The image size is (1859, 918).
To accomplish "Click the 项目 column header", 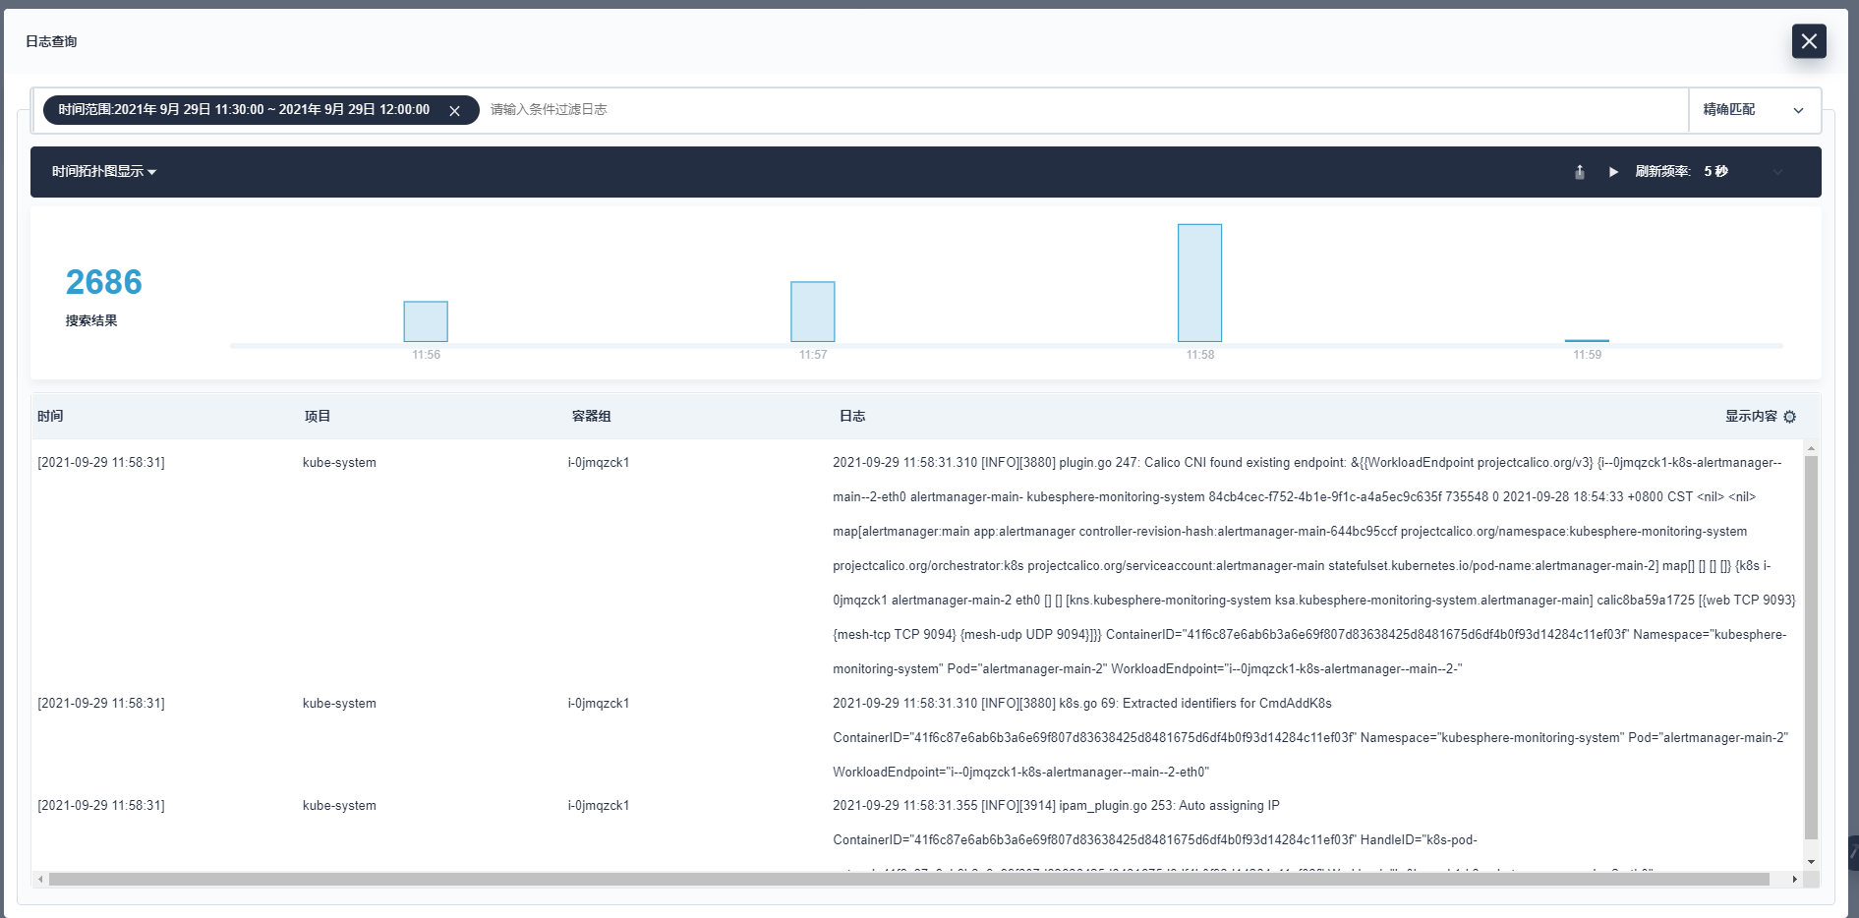I will (317, 416).
